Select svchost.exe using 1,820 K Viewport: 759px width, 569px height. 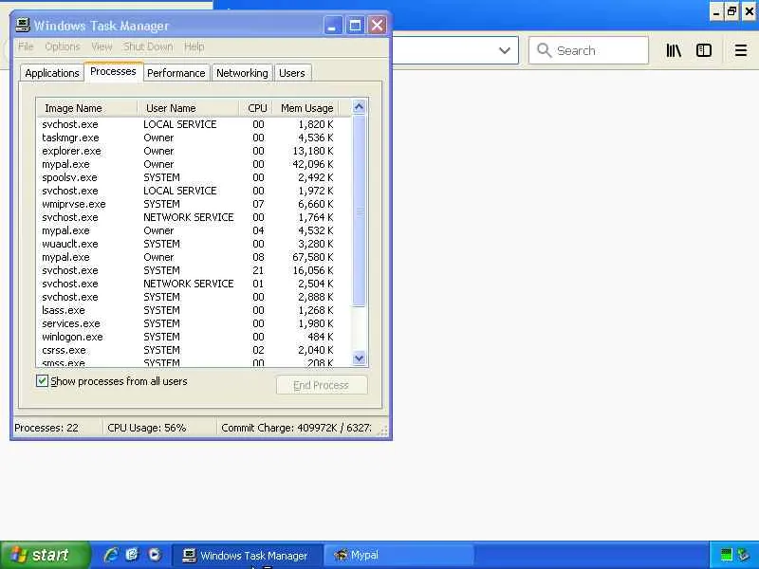pos(194,124)
